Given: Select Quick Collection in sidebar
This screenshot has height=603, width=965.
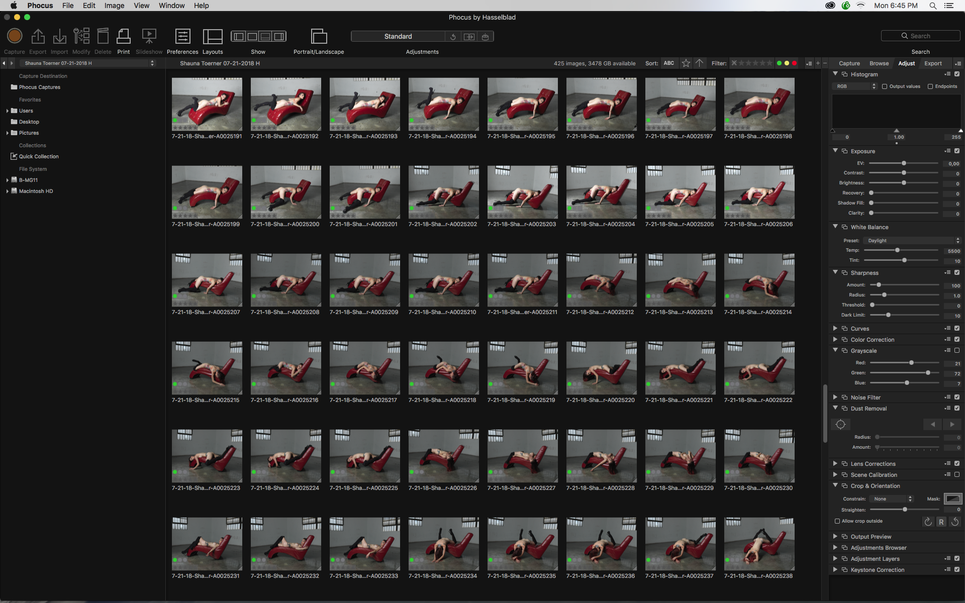Looking at the screenshot, I should point(39,156).
